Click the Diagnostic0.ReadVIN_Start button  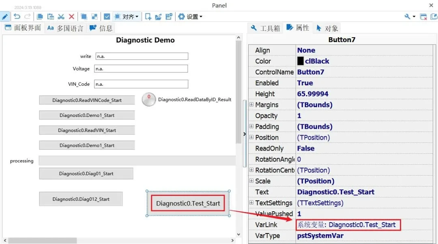[x=87, y=130]
